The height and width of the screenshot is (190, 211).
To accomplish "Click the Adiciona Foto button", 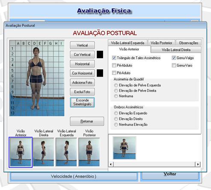I will point(82,83).
